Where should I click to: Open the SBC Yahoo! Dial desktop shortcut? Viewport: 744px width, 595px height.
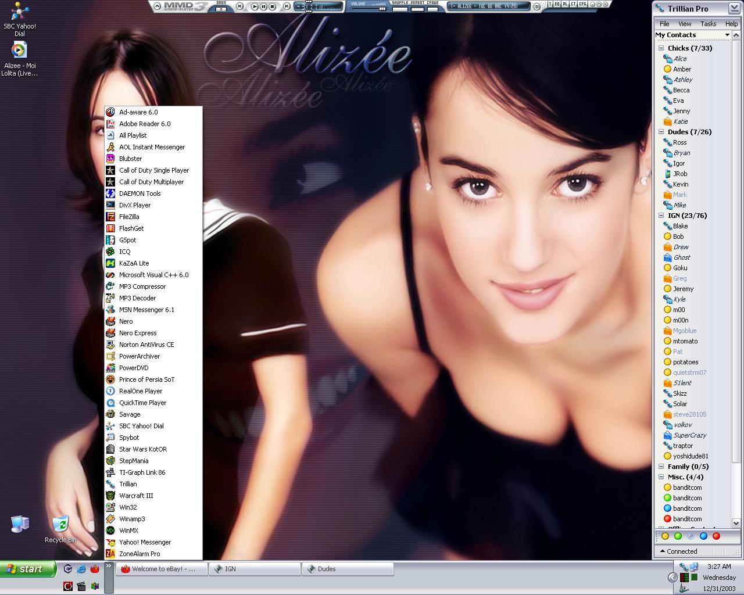[x=20, y=20]
